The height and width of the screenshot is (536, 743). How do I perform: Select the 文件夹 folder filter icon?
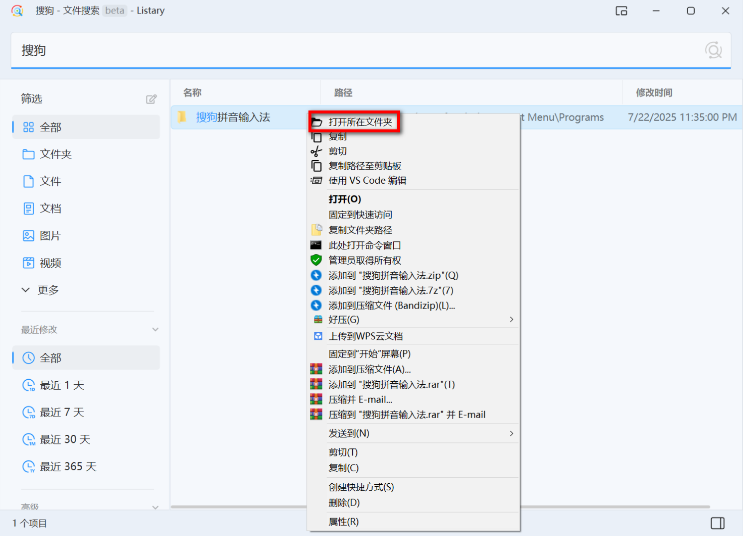(29, 154)
